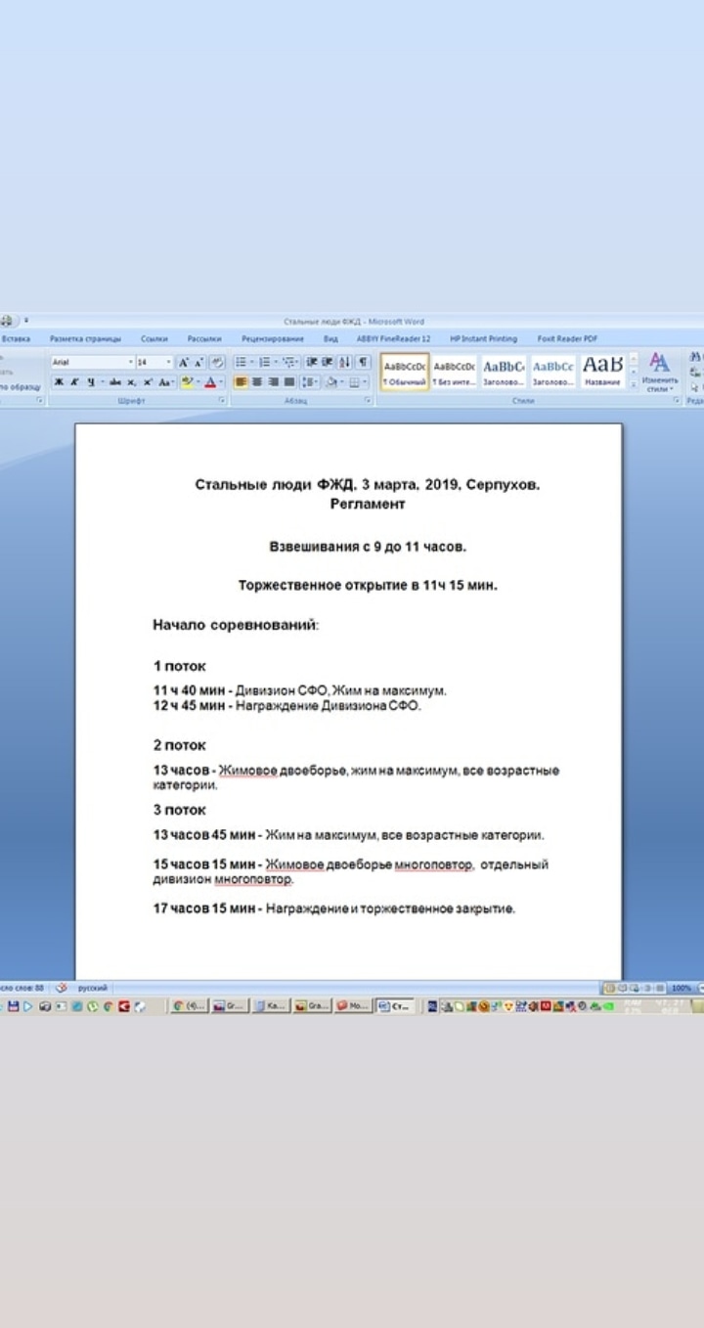This screenshot has width=704, height=1328.
Task: Align text left
Action: tap(241, 382)
